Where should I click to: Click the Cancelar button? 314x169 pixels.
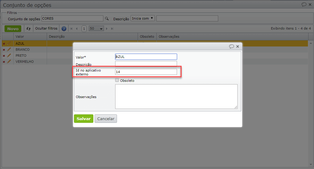pos(106,119)
